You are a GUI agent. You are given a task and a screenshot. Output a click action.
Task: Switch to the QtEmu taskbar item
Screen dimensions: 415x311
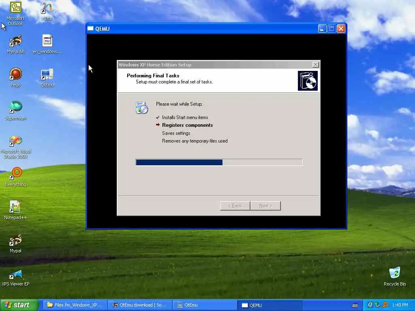pos(205,305)
